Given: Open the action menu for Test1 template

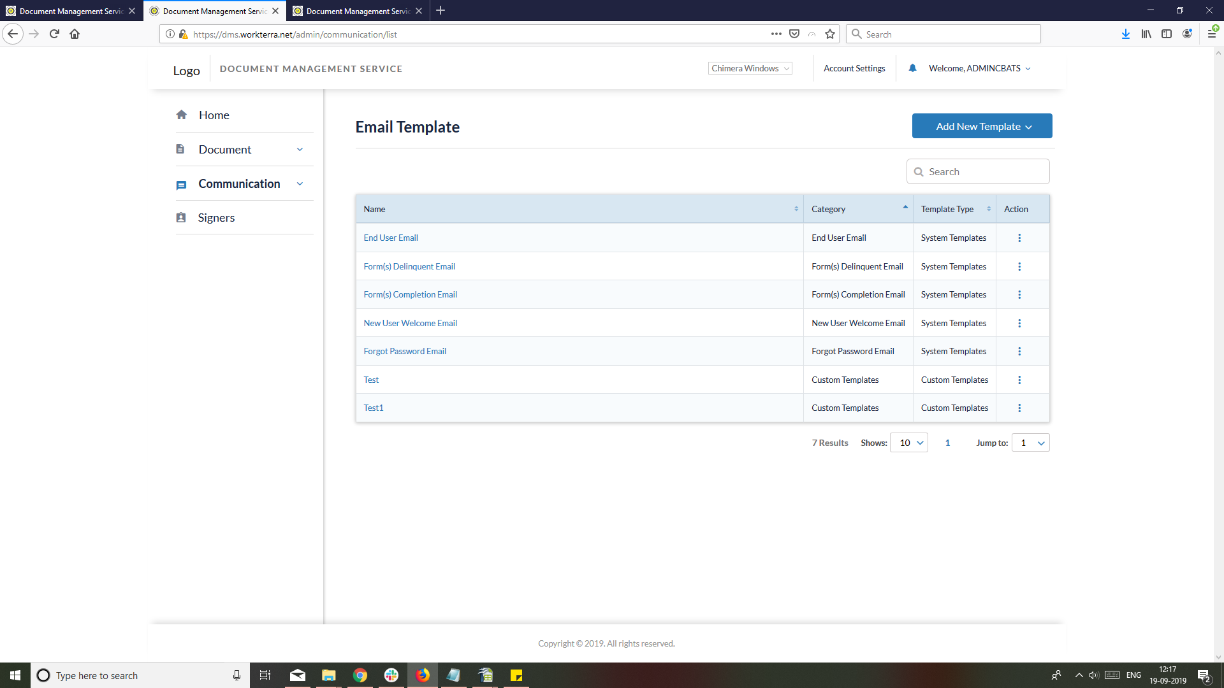Looking at the screenshot, I should click(x=1019, y=408).
